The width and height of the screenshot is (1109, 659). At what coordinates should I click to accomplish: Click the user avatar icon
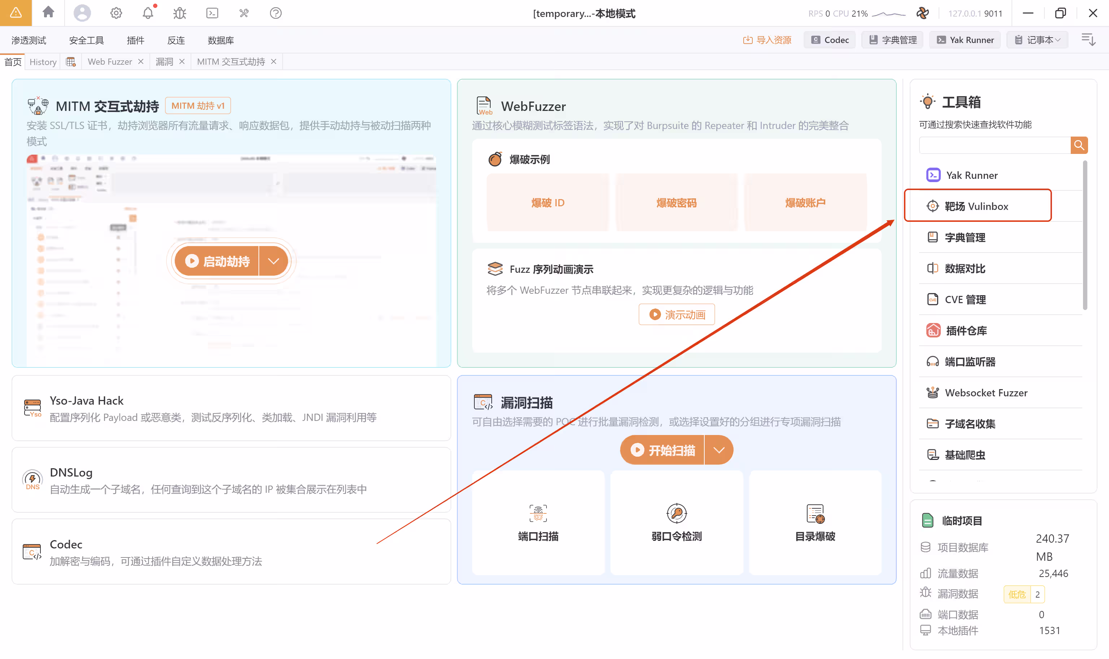click(x=82, y=13)
